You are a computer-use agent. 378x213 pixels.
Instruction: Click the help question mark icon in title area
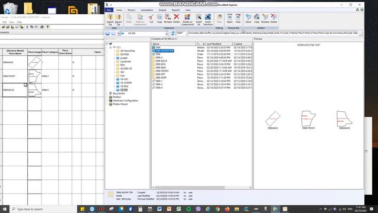[362, 9]
